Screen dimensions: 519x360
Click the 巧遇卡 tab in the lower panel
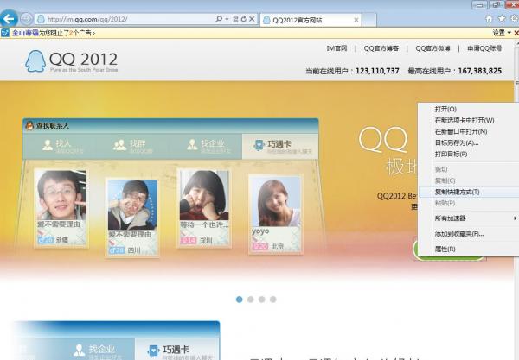(177, 351)
